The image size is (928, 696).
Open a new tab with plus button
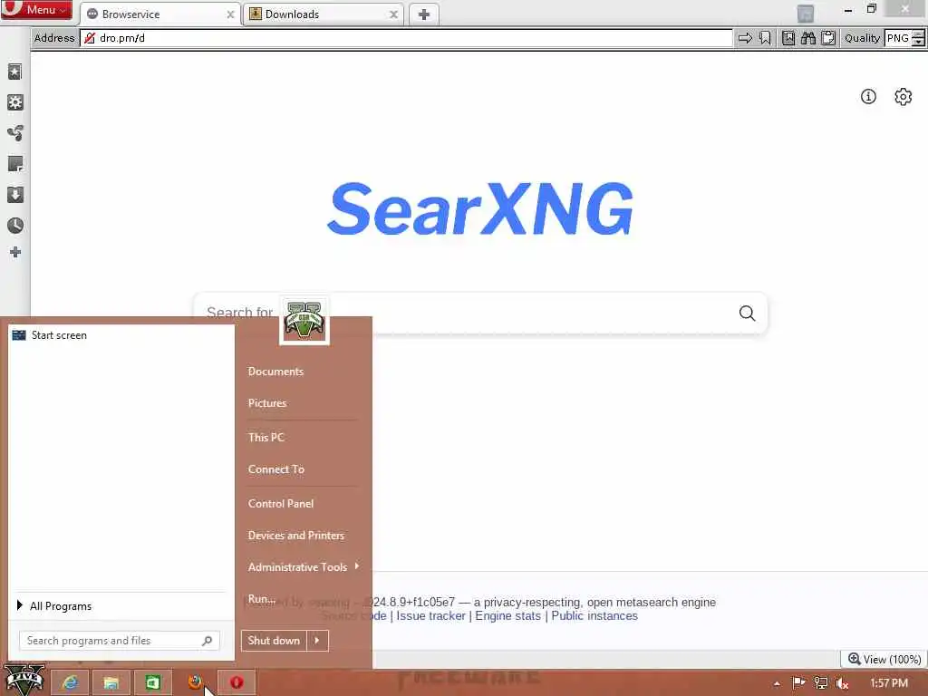click(424, 14)
